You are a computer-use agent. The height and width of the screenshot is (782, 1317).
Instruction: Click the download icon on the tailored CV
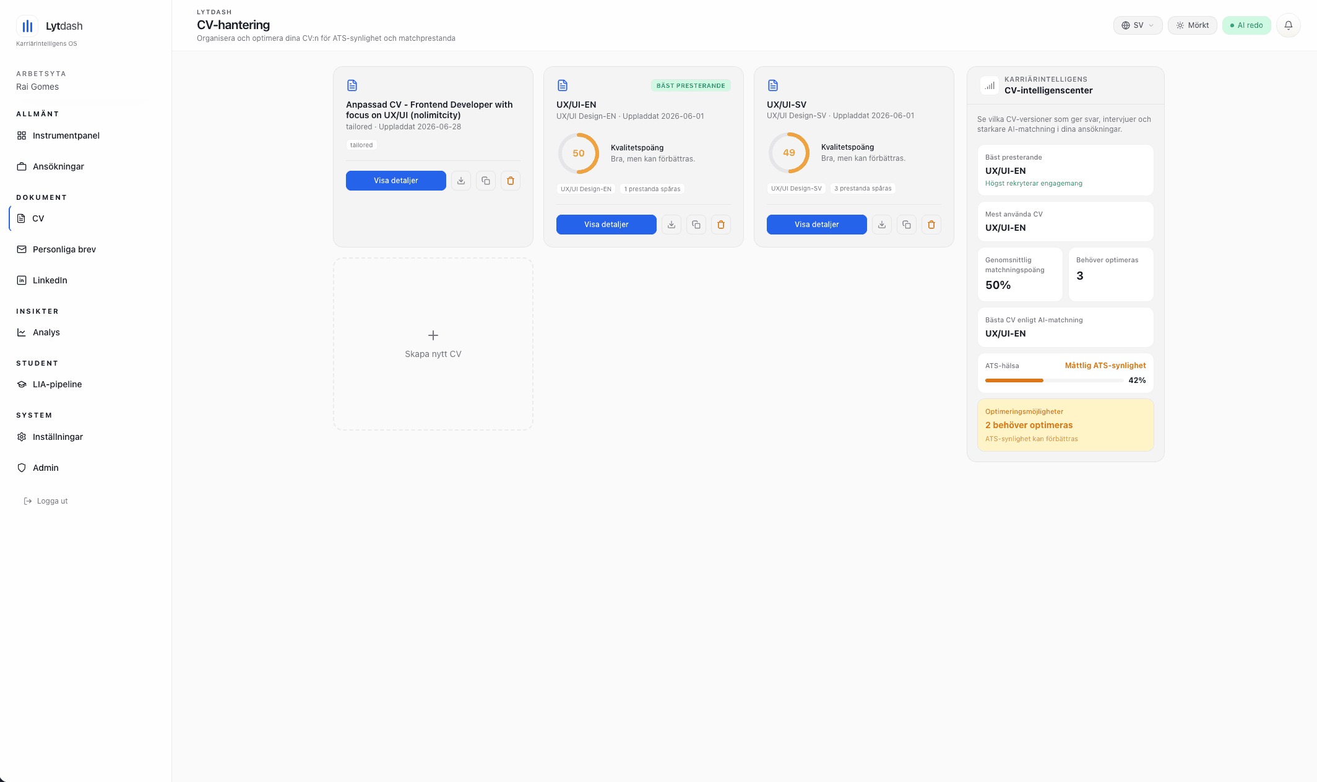[461, 181]
